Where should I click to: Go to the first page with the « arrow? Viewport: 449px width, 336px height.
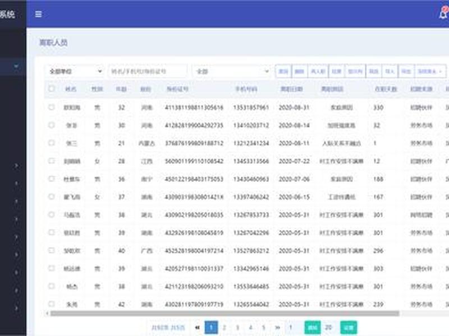coord(197,328)
